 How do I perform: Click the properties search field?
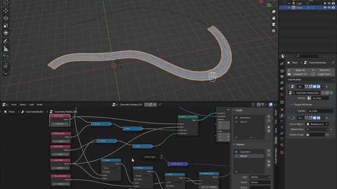[x=307, y=56]
